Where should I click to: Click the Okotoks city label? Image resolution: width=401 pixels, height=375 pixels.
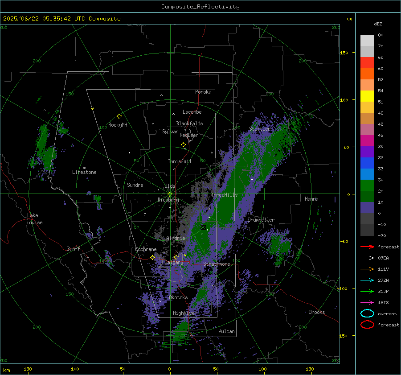click(x=178, y=297)
